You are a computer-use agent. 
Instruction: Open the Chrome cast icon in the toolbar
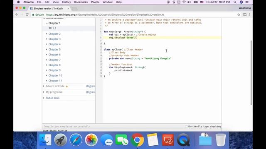click(x=245, y=15)
